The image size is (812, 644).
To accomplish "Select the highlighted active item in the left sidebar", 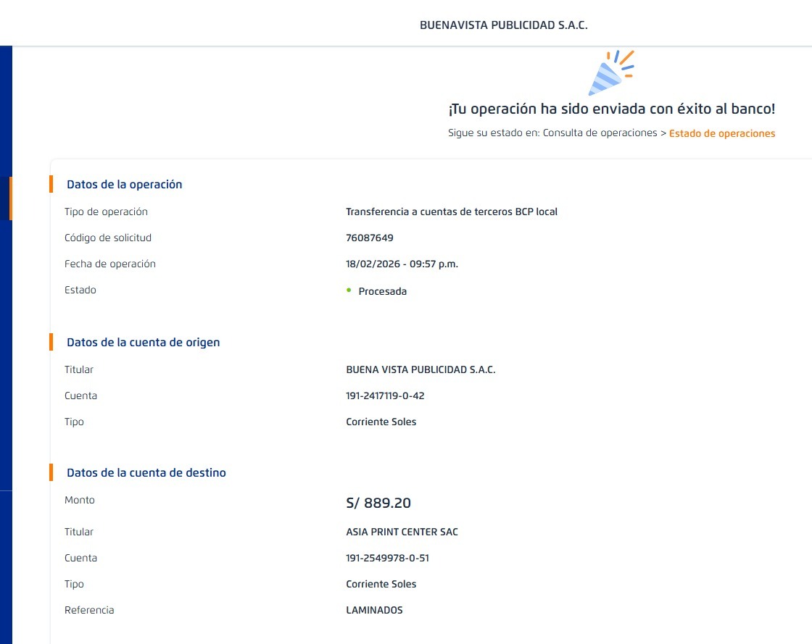I will click(9, 198).
